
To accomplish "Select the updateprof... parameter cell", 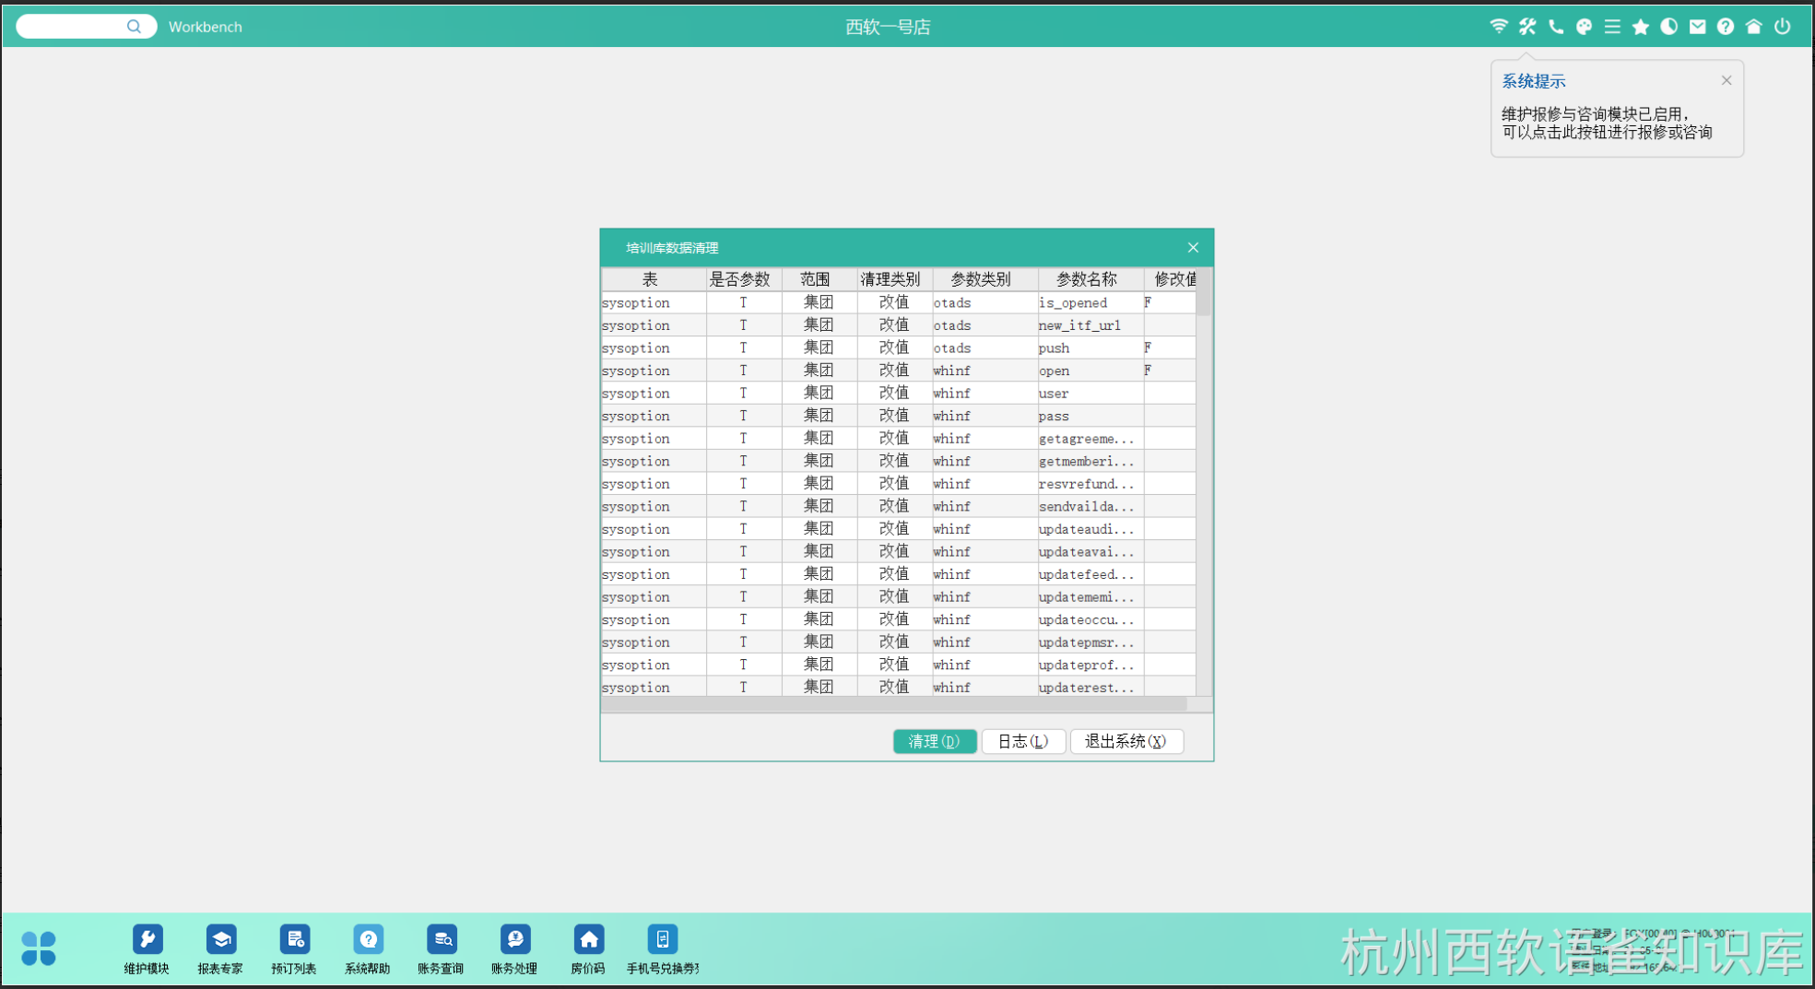I will click(1091, 664).
